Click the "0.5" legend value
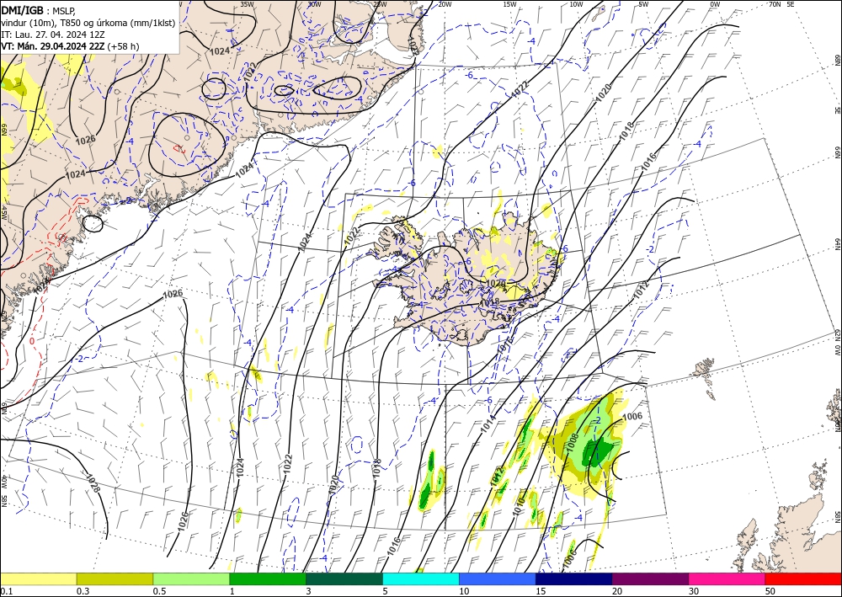 (159, 591)
